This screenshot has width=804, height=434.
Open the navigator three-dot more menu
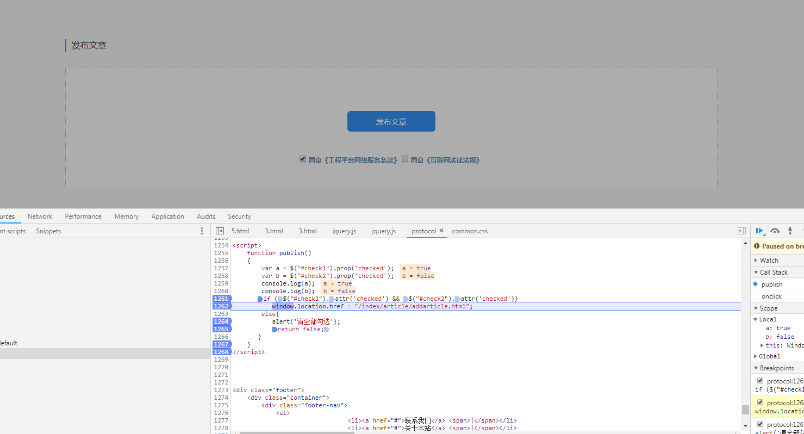tap(202, 231)
